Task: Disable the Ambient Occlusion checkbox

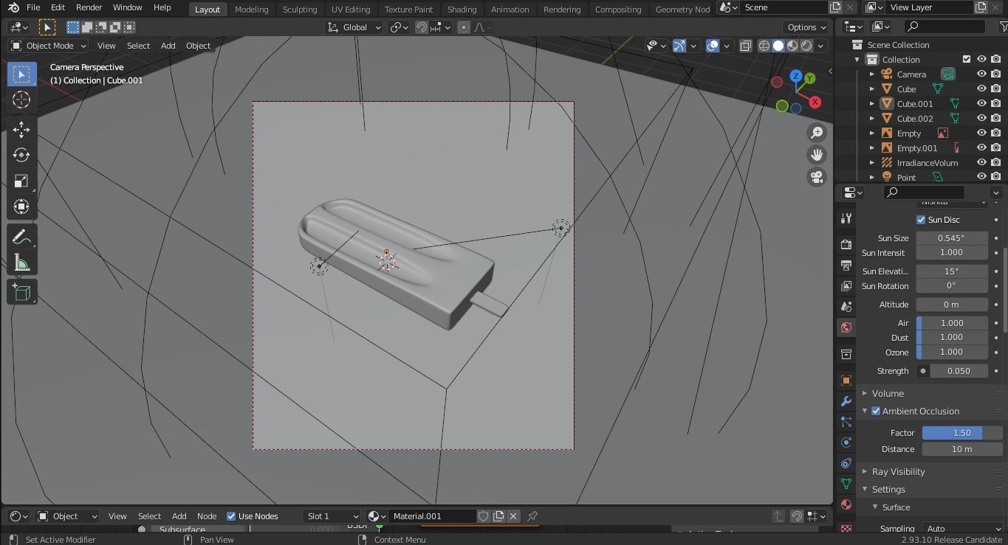Action: tap(876, 411)
